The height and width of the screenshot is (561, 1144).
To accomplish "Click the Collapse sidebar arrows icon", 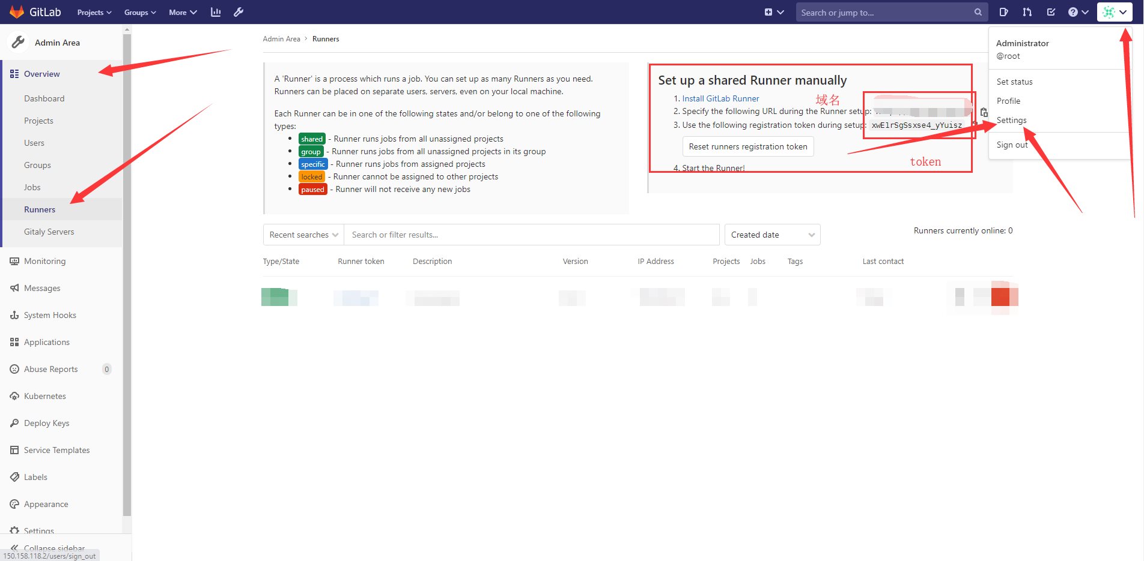I will [x=14, y=548].
